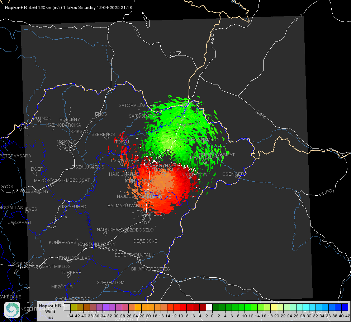Image resolution: width=351 pixels, height=322 pixels.
Task: Select the dark blue last legend swatch
Action: click(x=345, y=307)
